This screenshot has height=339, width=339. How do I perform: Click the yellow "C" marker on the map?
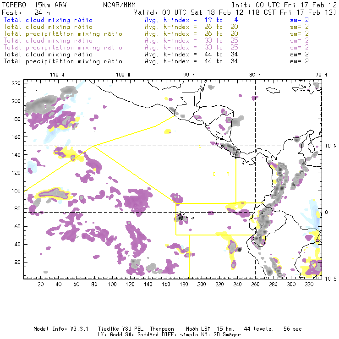coord(214,174)
